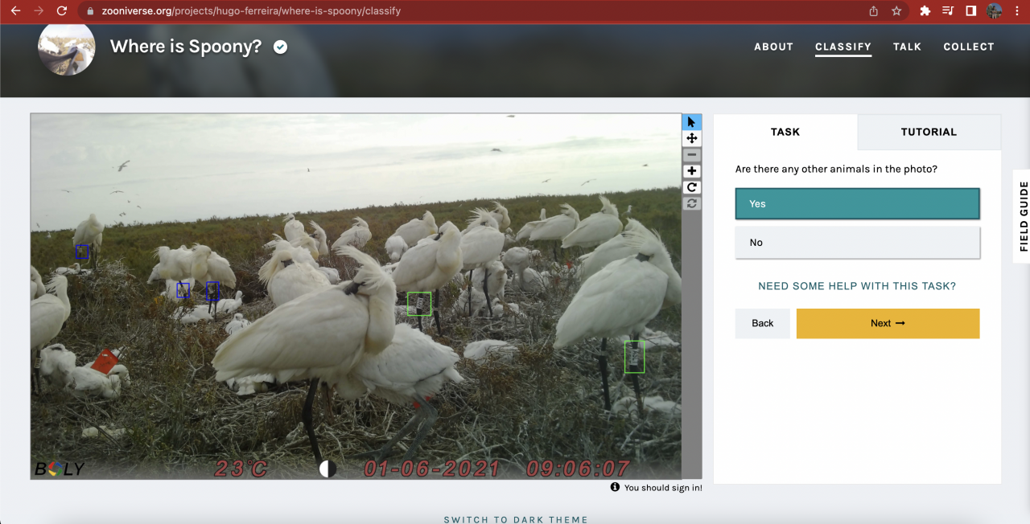Select the green box at image center

point(419,304)
